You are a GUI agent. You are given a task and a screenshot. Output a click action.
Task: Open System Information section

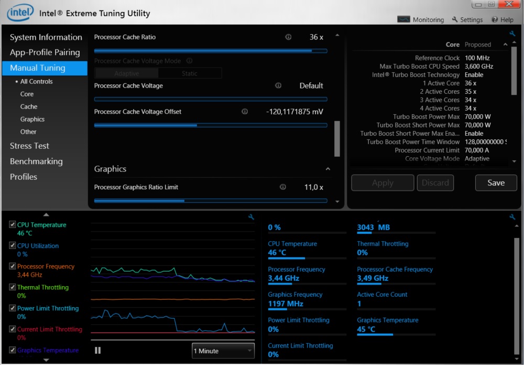pos(46,37)
